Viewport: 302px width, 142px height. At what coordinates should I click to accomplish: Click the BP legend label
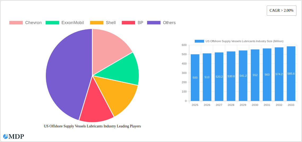point(140,23)
